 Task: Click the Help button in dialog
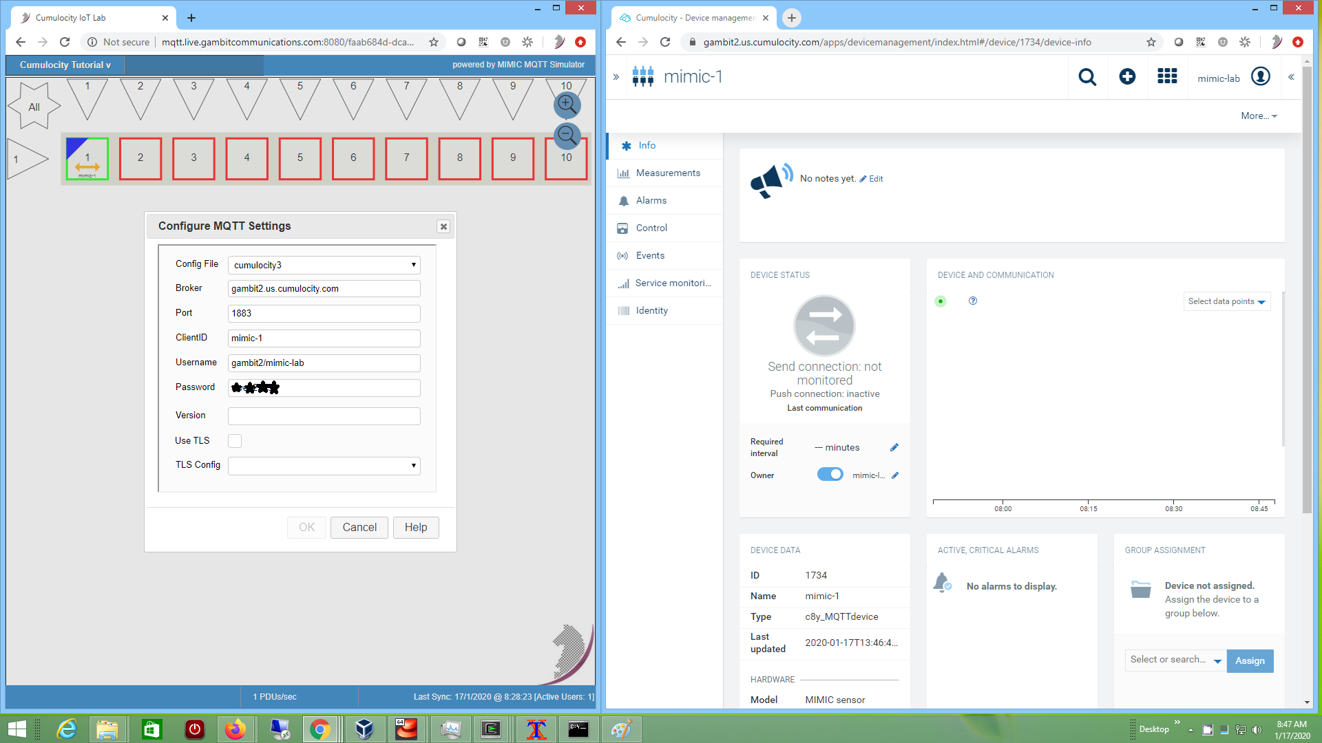click(416, 528)
